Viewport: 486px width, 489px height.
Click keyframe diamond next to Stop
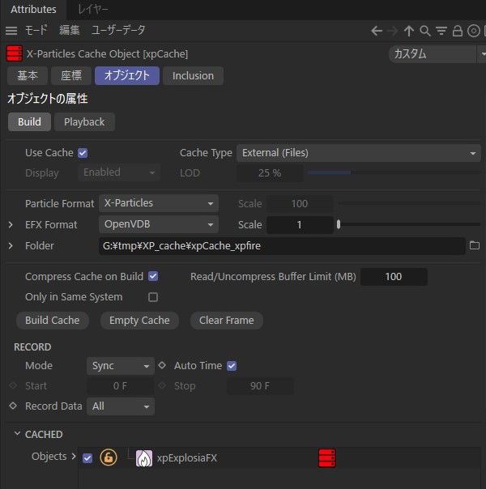coord(162,385)
